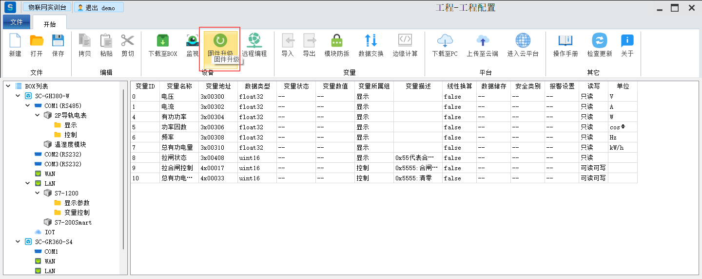Screen dimensions: 702x279
Task: Click the 检查更新 check update icon
Action: (x=599, y=41)
